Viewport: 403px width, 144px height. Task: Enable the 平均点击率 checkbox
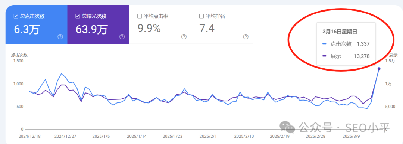[x=140, y=16]
